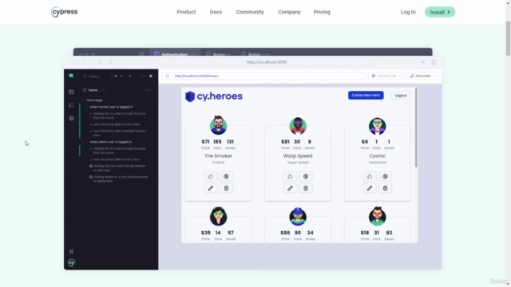Open the Company menu

click(289, 12)
